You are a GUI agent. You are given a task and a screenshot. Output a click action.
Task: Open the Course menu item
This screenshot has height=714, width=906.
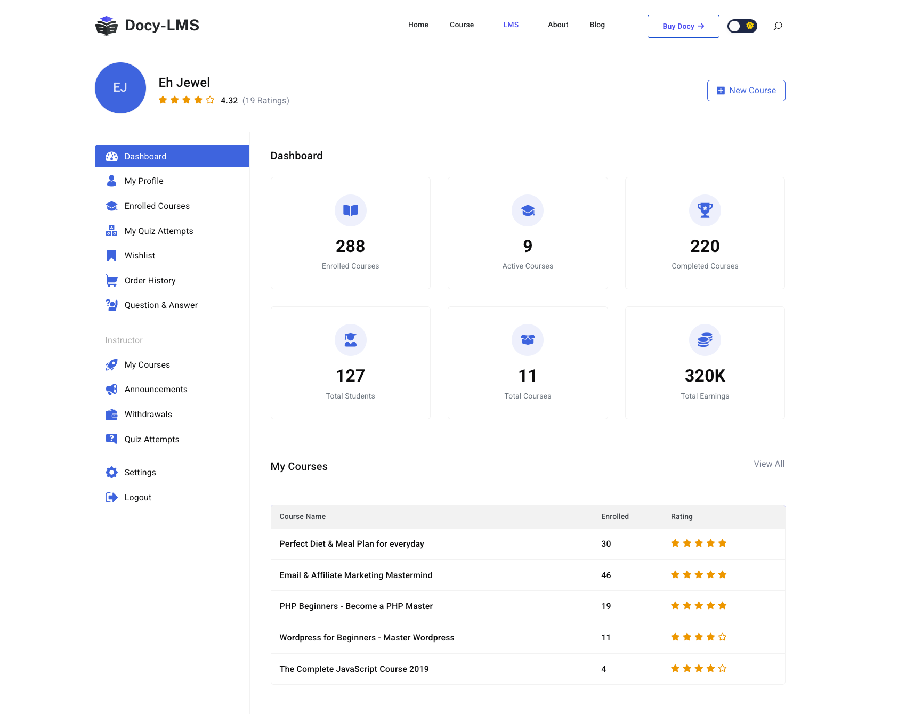click(462, 25)
